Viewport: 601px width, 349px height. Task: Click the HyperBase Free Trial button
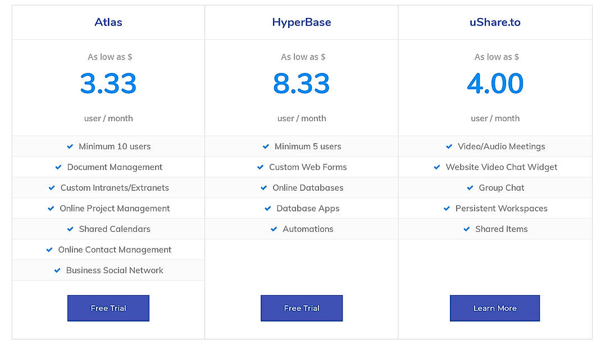click(302, 308)
